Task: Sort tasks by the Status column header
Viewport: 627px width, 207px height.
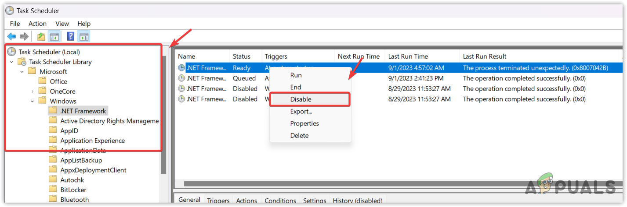Action: coord(246,56)
